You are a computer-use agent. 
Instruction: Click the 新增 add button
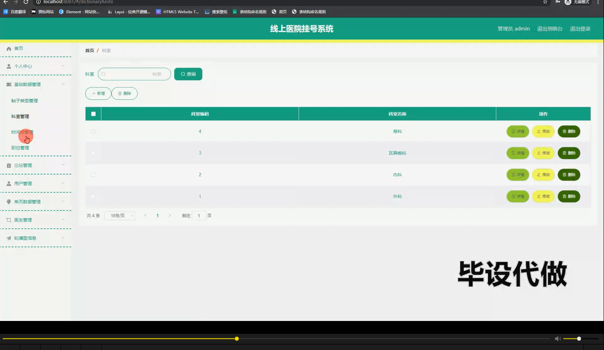pyautogui.click(x=98, y=93)
